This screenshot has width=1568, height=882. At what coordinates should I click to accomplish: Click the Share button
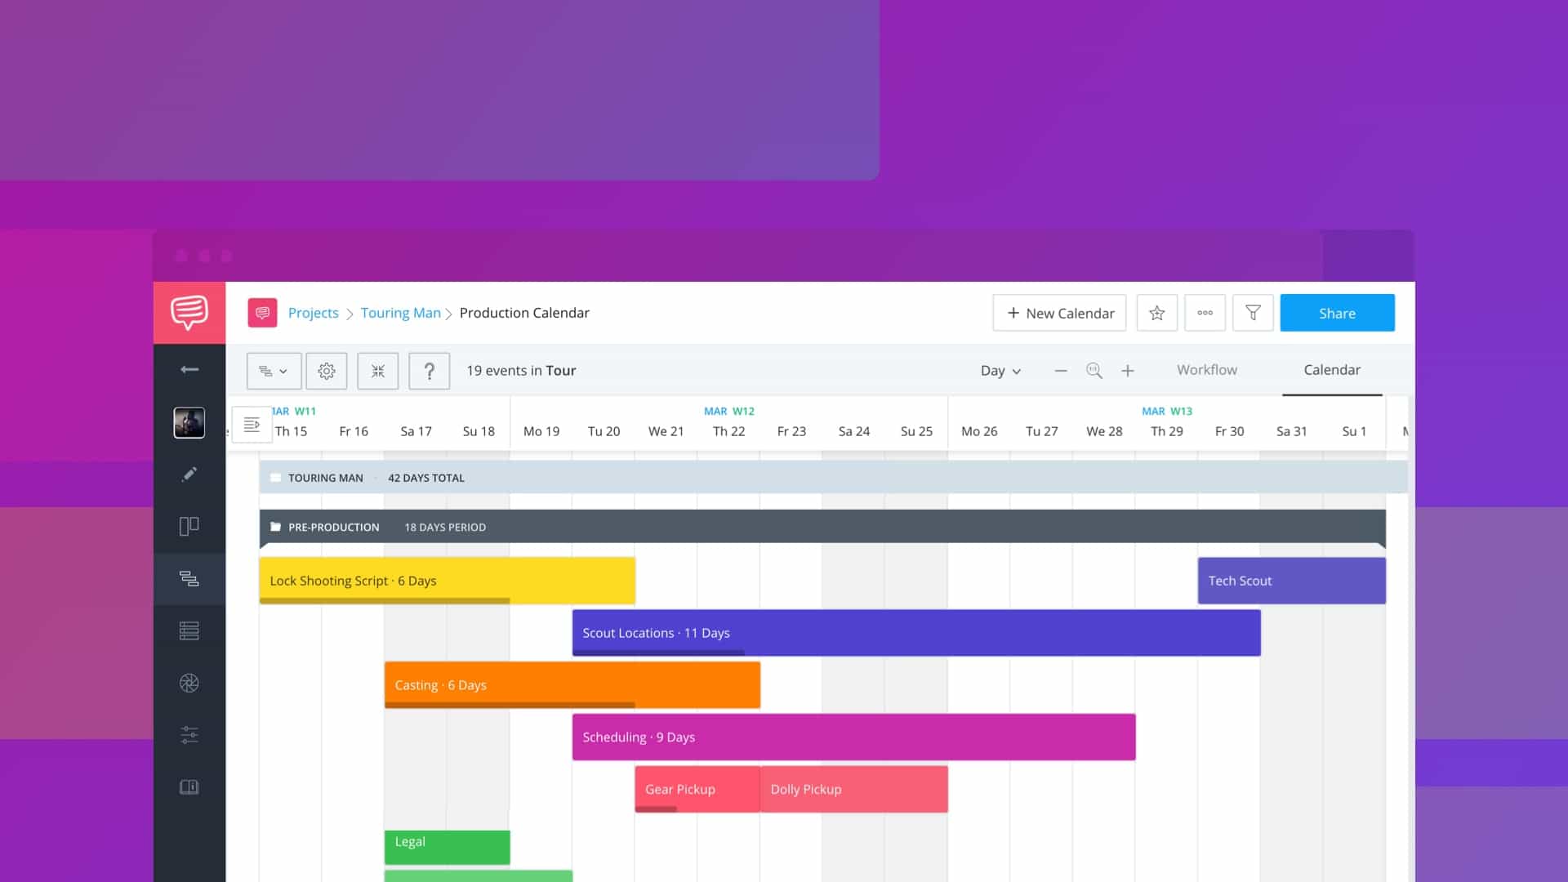1336,312
